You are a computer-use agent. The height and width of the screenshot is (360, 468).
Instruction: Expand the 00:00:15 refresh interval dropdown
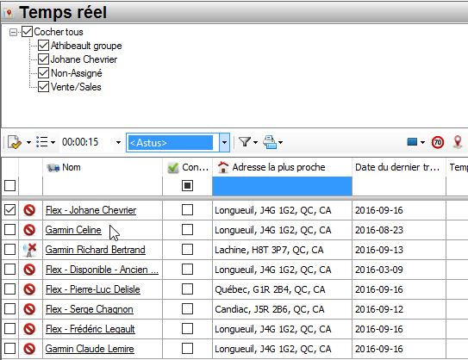(x=118, y=143)
